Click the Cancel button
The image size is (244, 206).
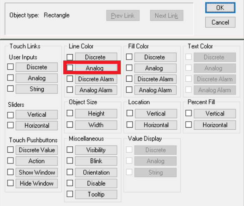[x=220, y=22]
